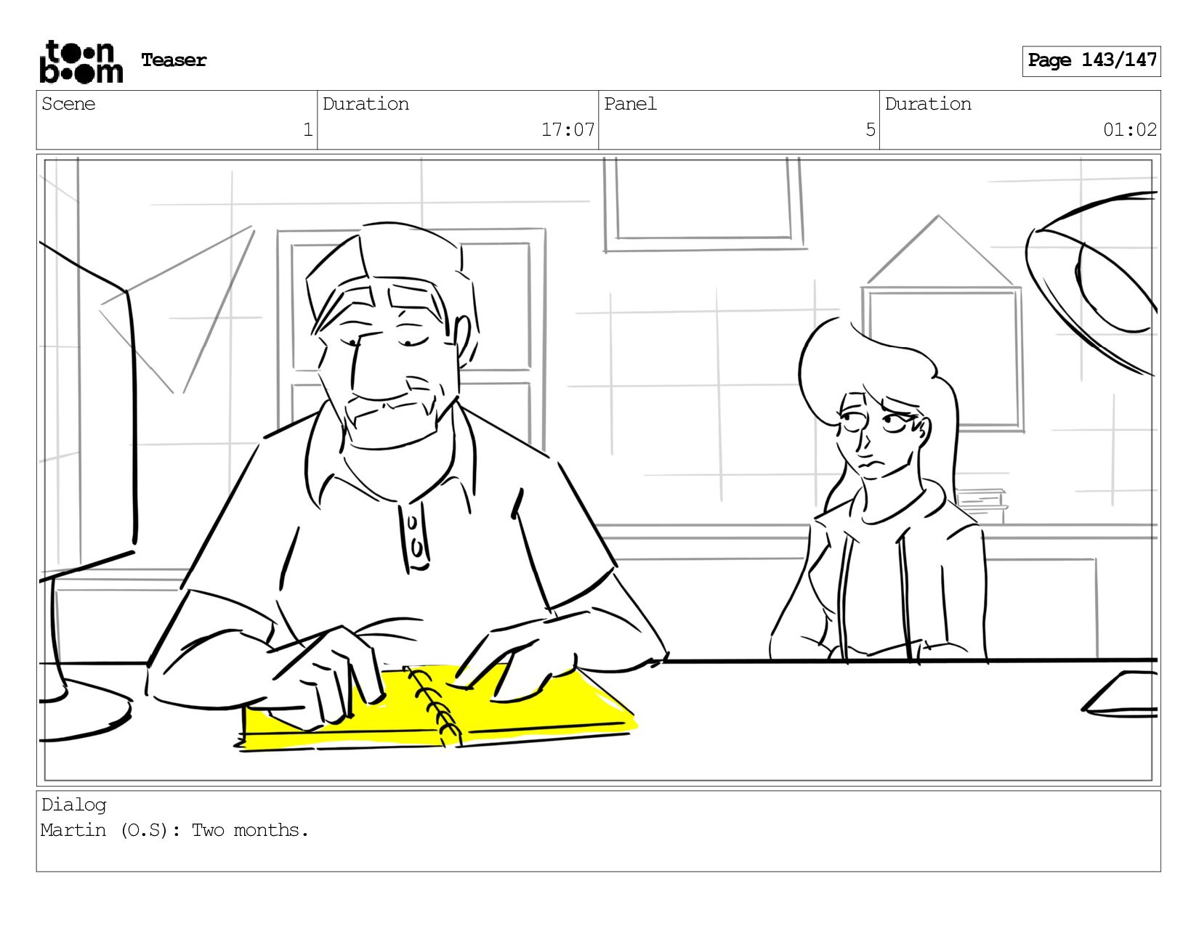1199x926 pixels.
Task: Click the "Teaser" project title
Action: [x=174, y=60]
